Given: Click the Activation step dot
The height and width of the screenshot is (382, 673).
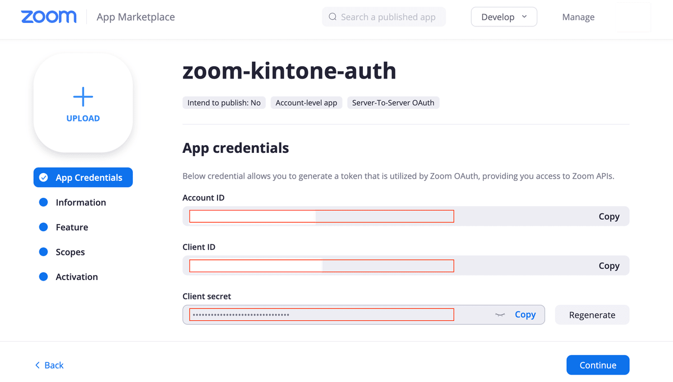Looking at the screenshot, I should click(x=44, y=277).
